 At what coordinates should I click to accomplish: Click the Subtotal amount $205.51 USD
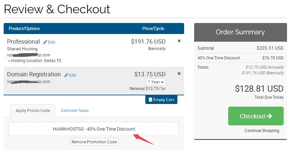point(270,48)
